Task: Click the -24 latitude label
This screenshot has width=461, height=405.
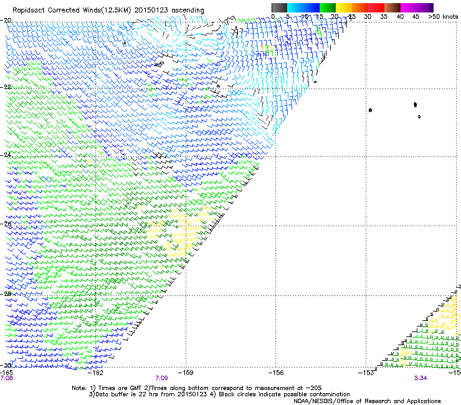Action: point(6,155)
